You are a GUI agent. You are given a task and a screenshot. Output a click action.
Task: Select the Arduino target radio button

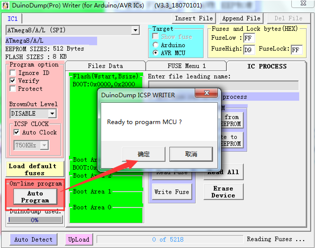point(156,45)
